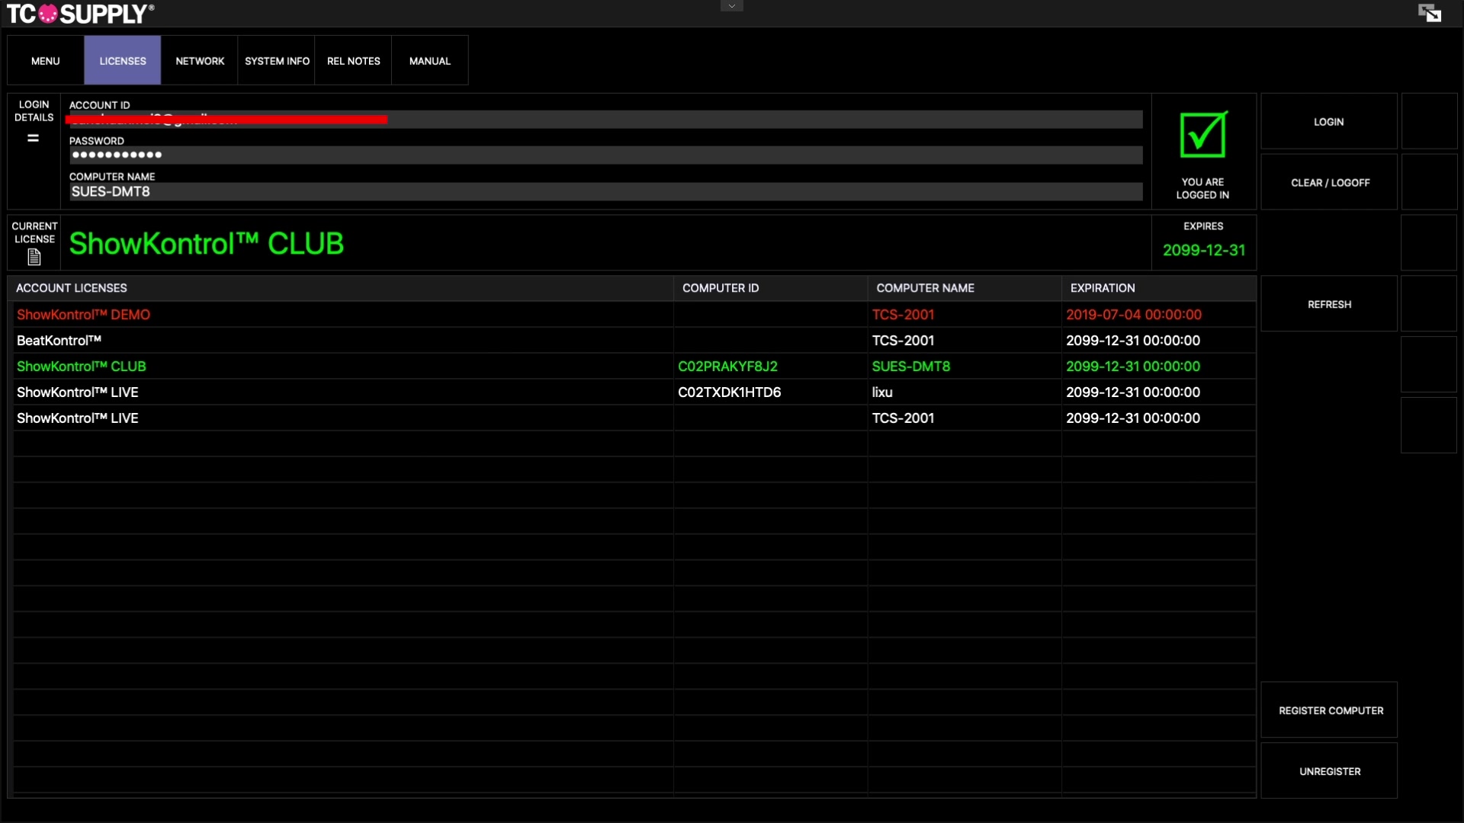Click the green expiry date 2099-12-31 under EXPIRES
Screen dimensions: 1464x823
[x=1203, y=250]
